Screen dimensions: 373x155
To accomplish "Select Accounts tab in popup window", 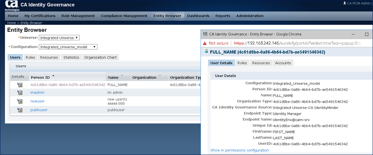I will pos(283,63).
